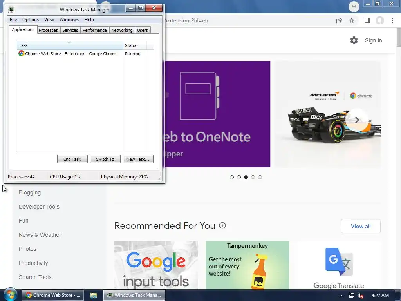Open the Blogging category
The image size is (401, 301).
pyautogui.click(x=30, y=192)
